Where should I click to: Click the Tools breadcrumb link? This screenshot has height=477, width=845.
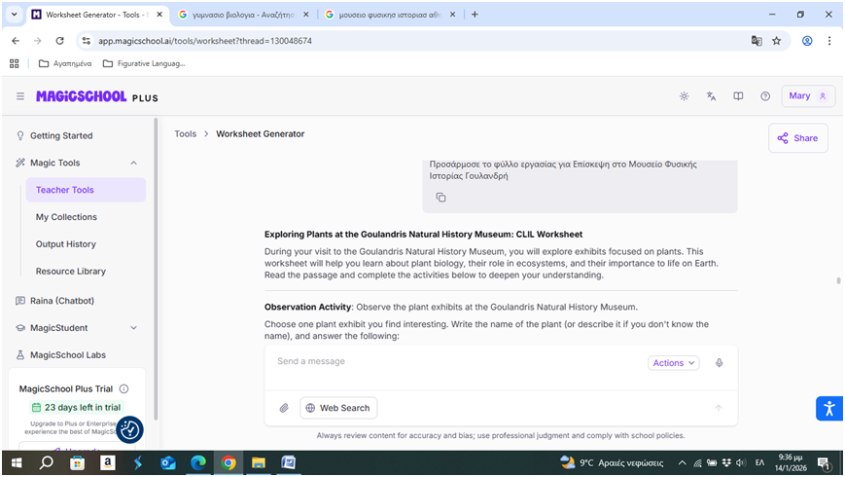(x=185, y=133)
